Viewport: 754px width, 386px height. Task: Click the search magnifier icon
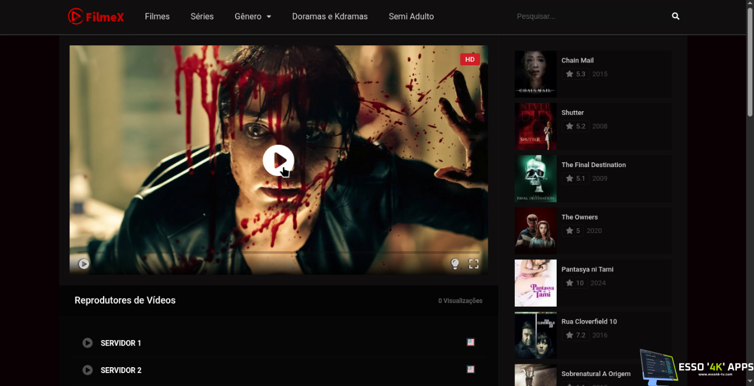click(676, 16)
